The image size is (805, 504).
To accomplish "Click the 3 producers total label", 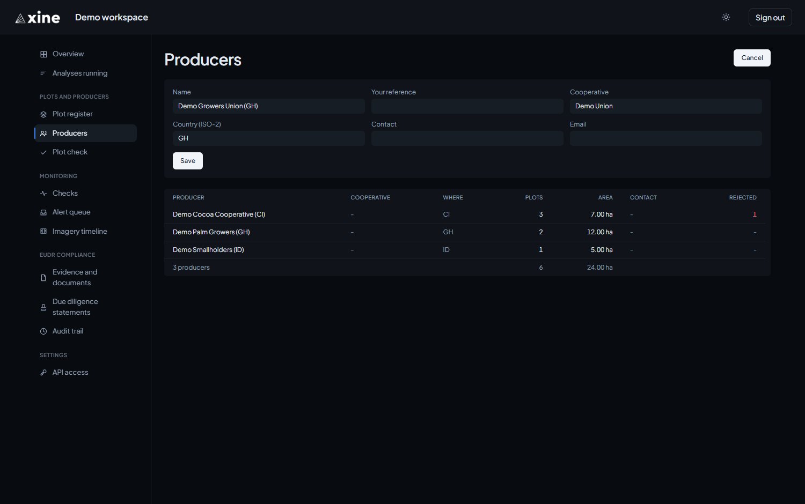I will (x=191, y=268).
